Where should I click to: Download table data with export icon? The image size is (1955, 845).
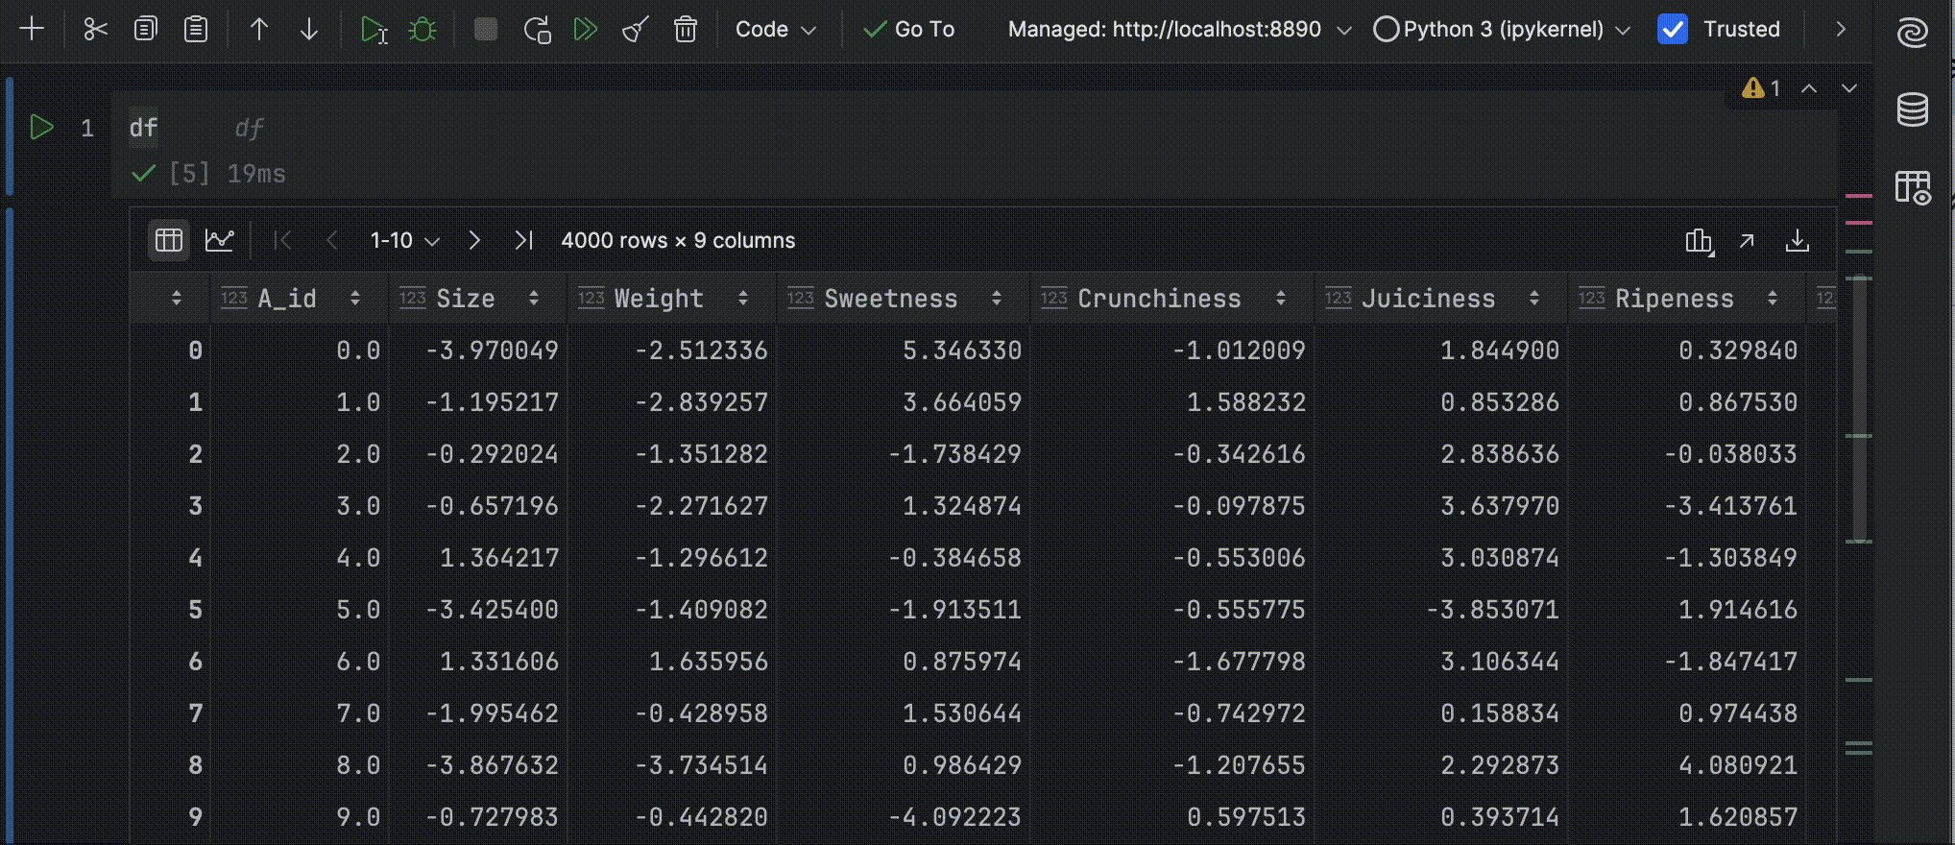pos(1797,241)
